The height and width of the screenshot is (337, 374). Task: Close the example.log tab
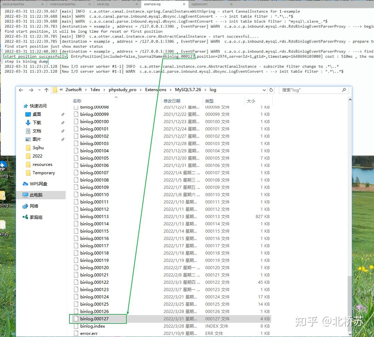(x=184, y=4)
